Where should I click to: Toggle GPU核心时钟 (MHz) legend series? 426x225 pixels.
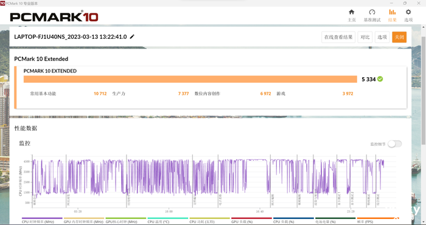pyautogui.click(x=126, y=220)
